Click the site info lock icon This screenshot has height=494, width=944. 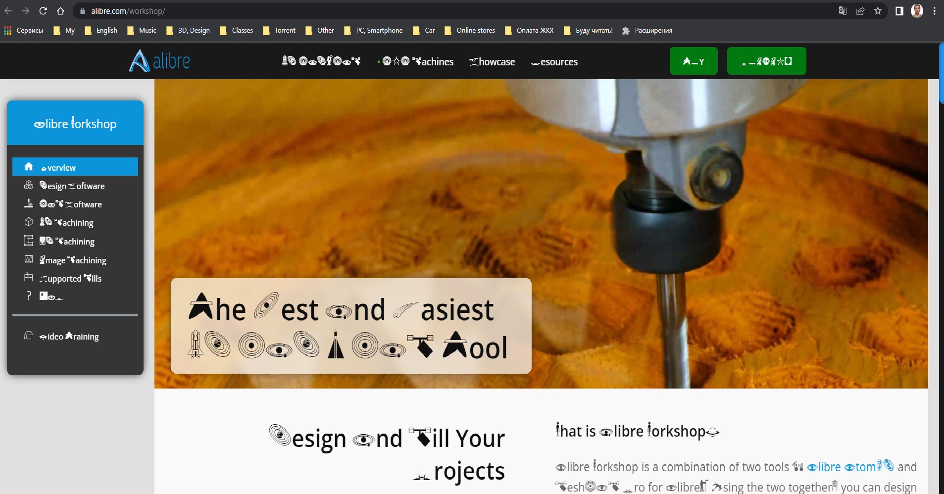click(x=83, y=11)
